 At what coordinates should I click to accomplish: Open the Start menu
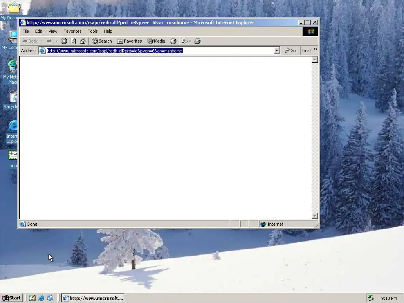click(x=11, y=298)
